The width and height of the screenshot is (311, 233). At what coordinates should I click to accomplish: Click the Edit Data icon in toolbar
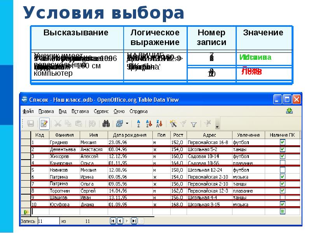(x=44, y=124)
